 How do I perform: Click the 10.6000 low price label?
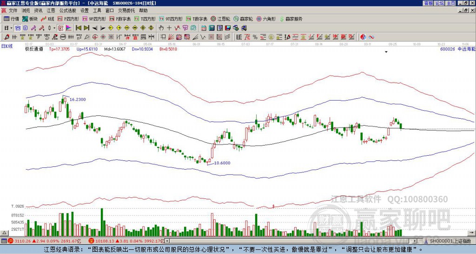pyautogui.click(x=222, y=163)
